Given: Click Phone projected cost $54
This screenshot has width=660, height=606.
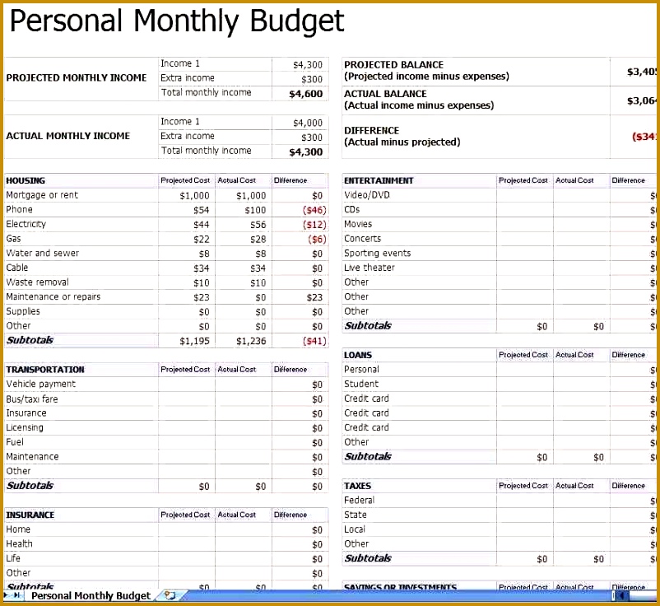Looking at the screenshot, I should [201, 210].
